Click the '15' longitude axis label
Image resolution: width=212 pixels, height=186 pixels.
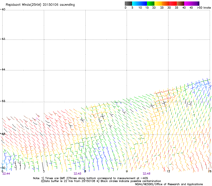tap(210, 171)
